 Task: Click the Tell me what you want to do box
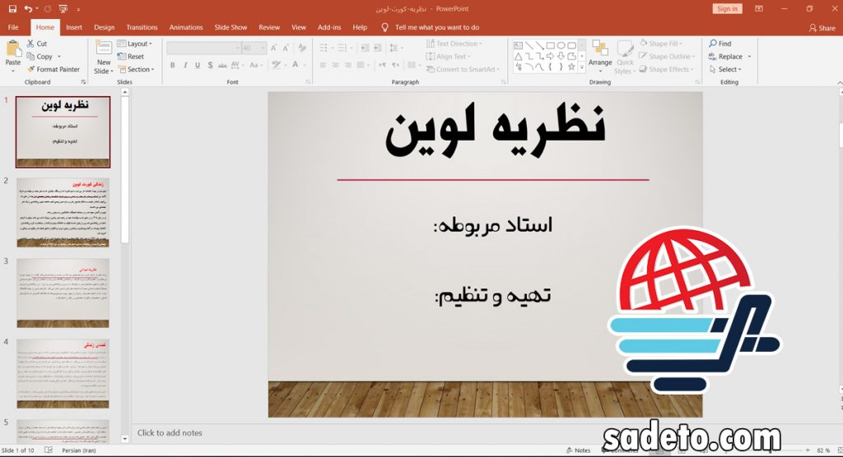click(430, 27)
